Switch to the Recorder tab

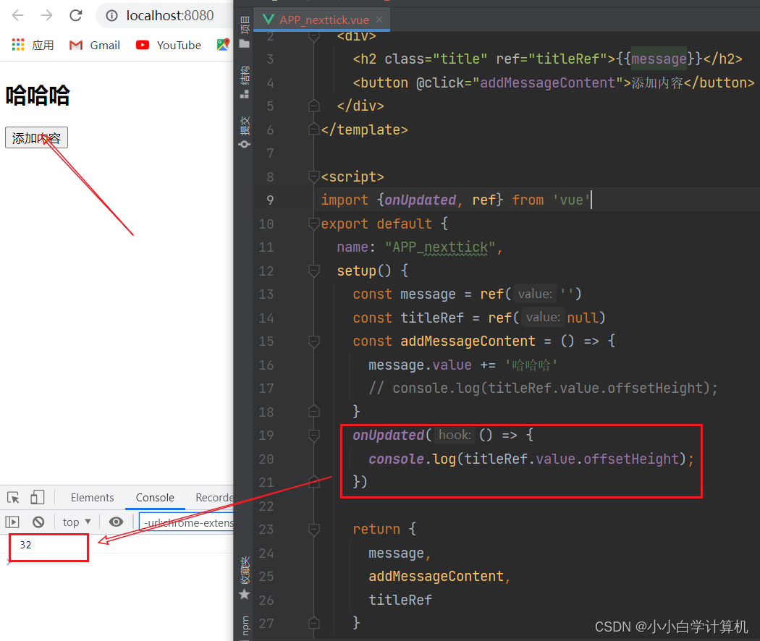(x=214, y=498)
